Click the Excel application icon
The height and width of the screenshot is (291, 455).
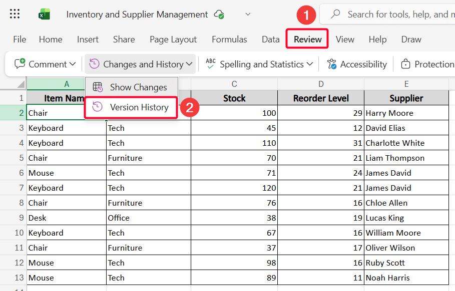pos(44,14)
